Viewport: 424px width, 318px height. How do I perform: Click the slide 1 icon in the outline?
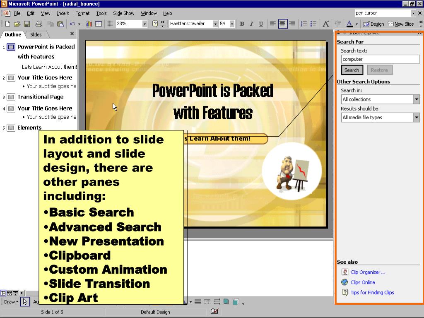(x=11, y=47)
